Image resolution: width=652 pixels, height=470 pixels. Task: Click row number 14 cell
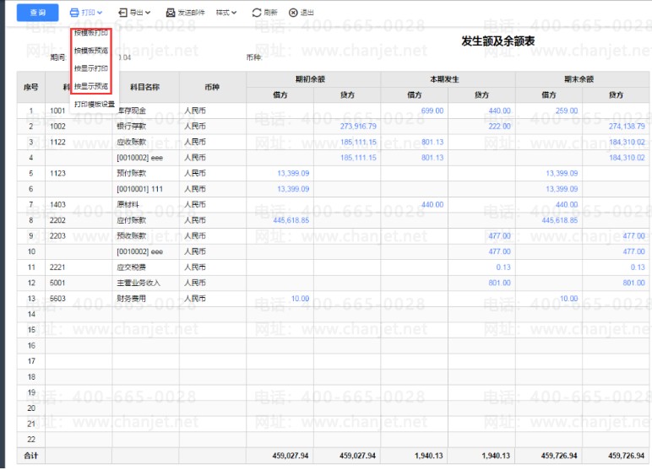coord(31,314)
